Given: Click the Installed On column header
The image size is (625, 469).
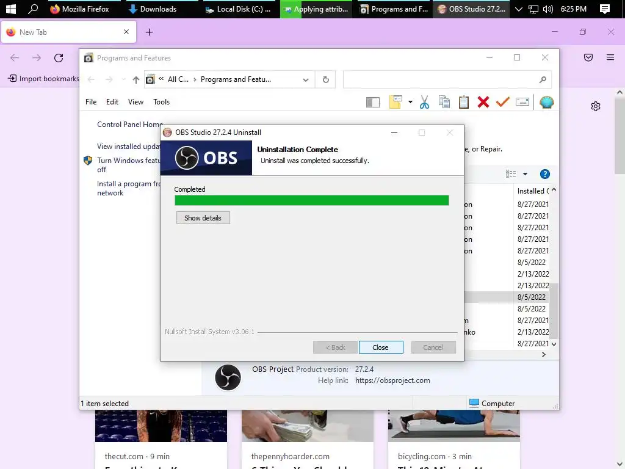Looking at the screenshot, I should coord(532,191).
